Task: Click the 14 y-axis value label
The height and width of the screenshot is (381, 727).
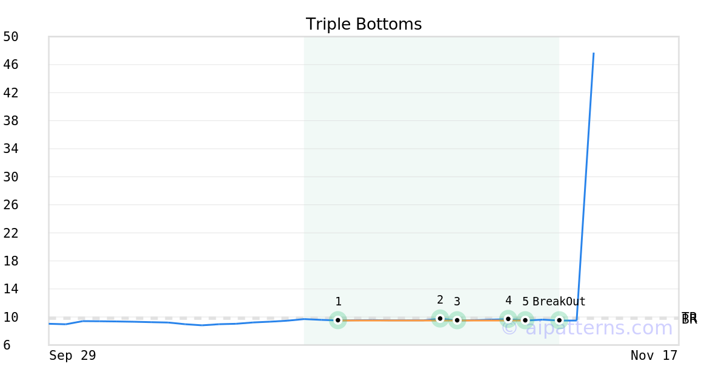Action: [x=11, y=289]
